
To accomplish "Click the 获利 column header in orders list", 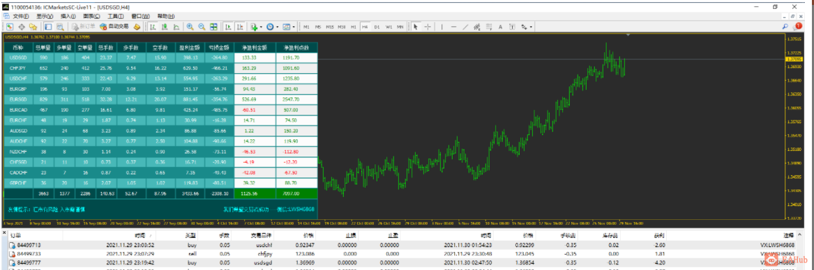I will (x=658, y=235).
